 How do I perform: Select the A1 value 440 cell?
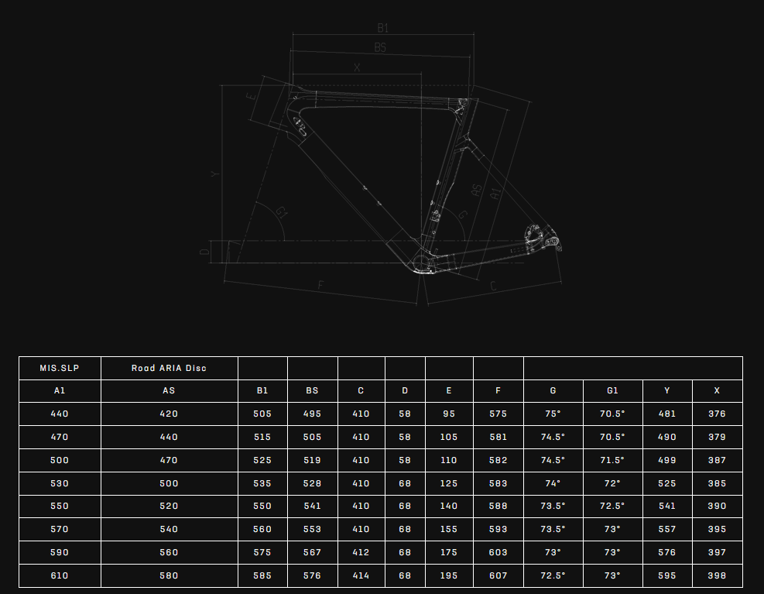point(60,414)
